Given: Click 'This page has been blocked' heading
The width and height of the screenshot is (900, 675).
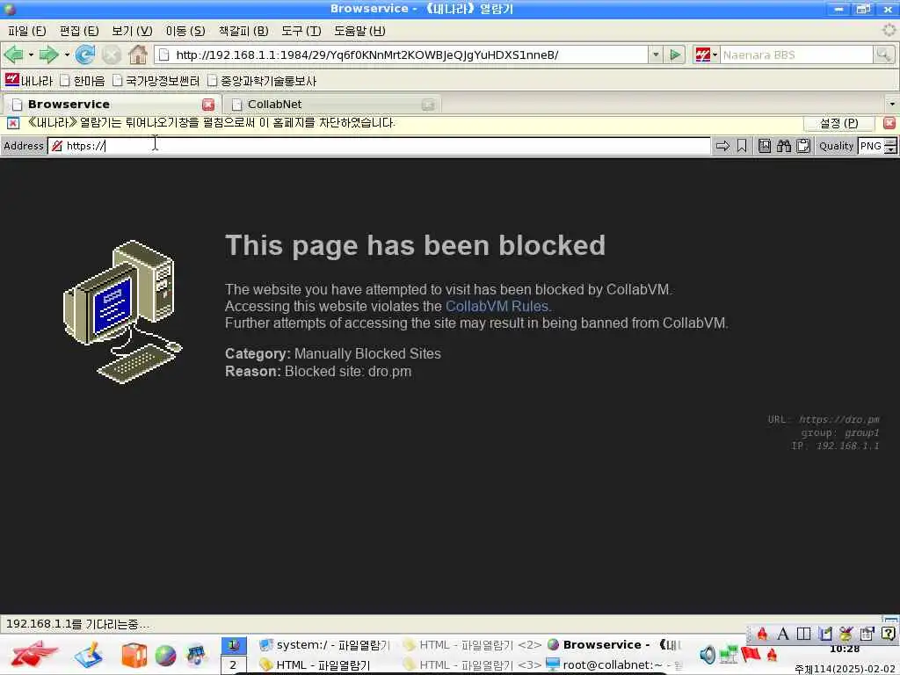Looking at the screenshot, I should coord(415,246).
